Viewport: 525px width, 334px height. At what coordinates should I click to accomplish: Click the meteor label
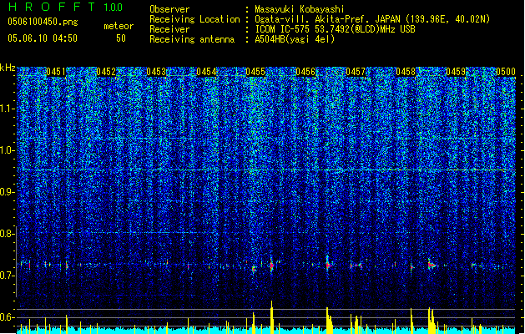119,26
